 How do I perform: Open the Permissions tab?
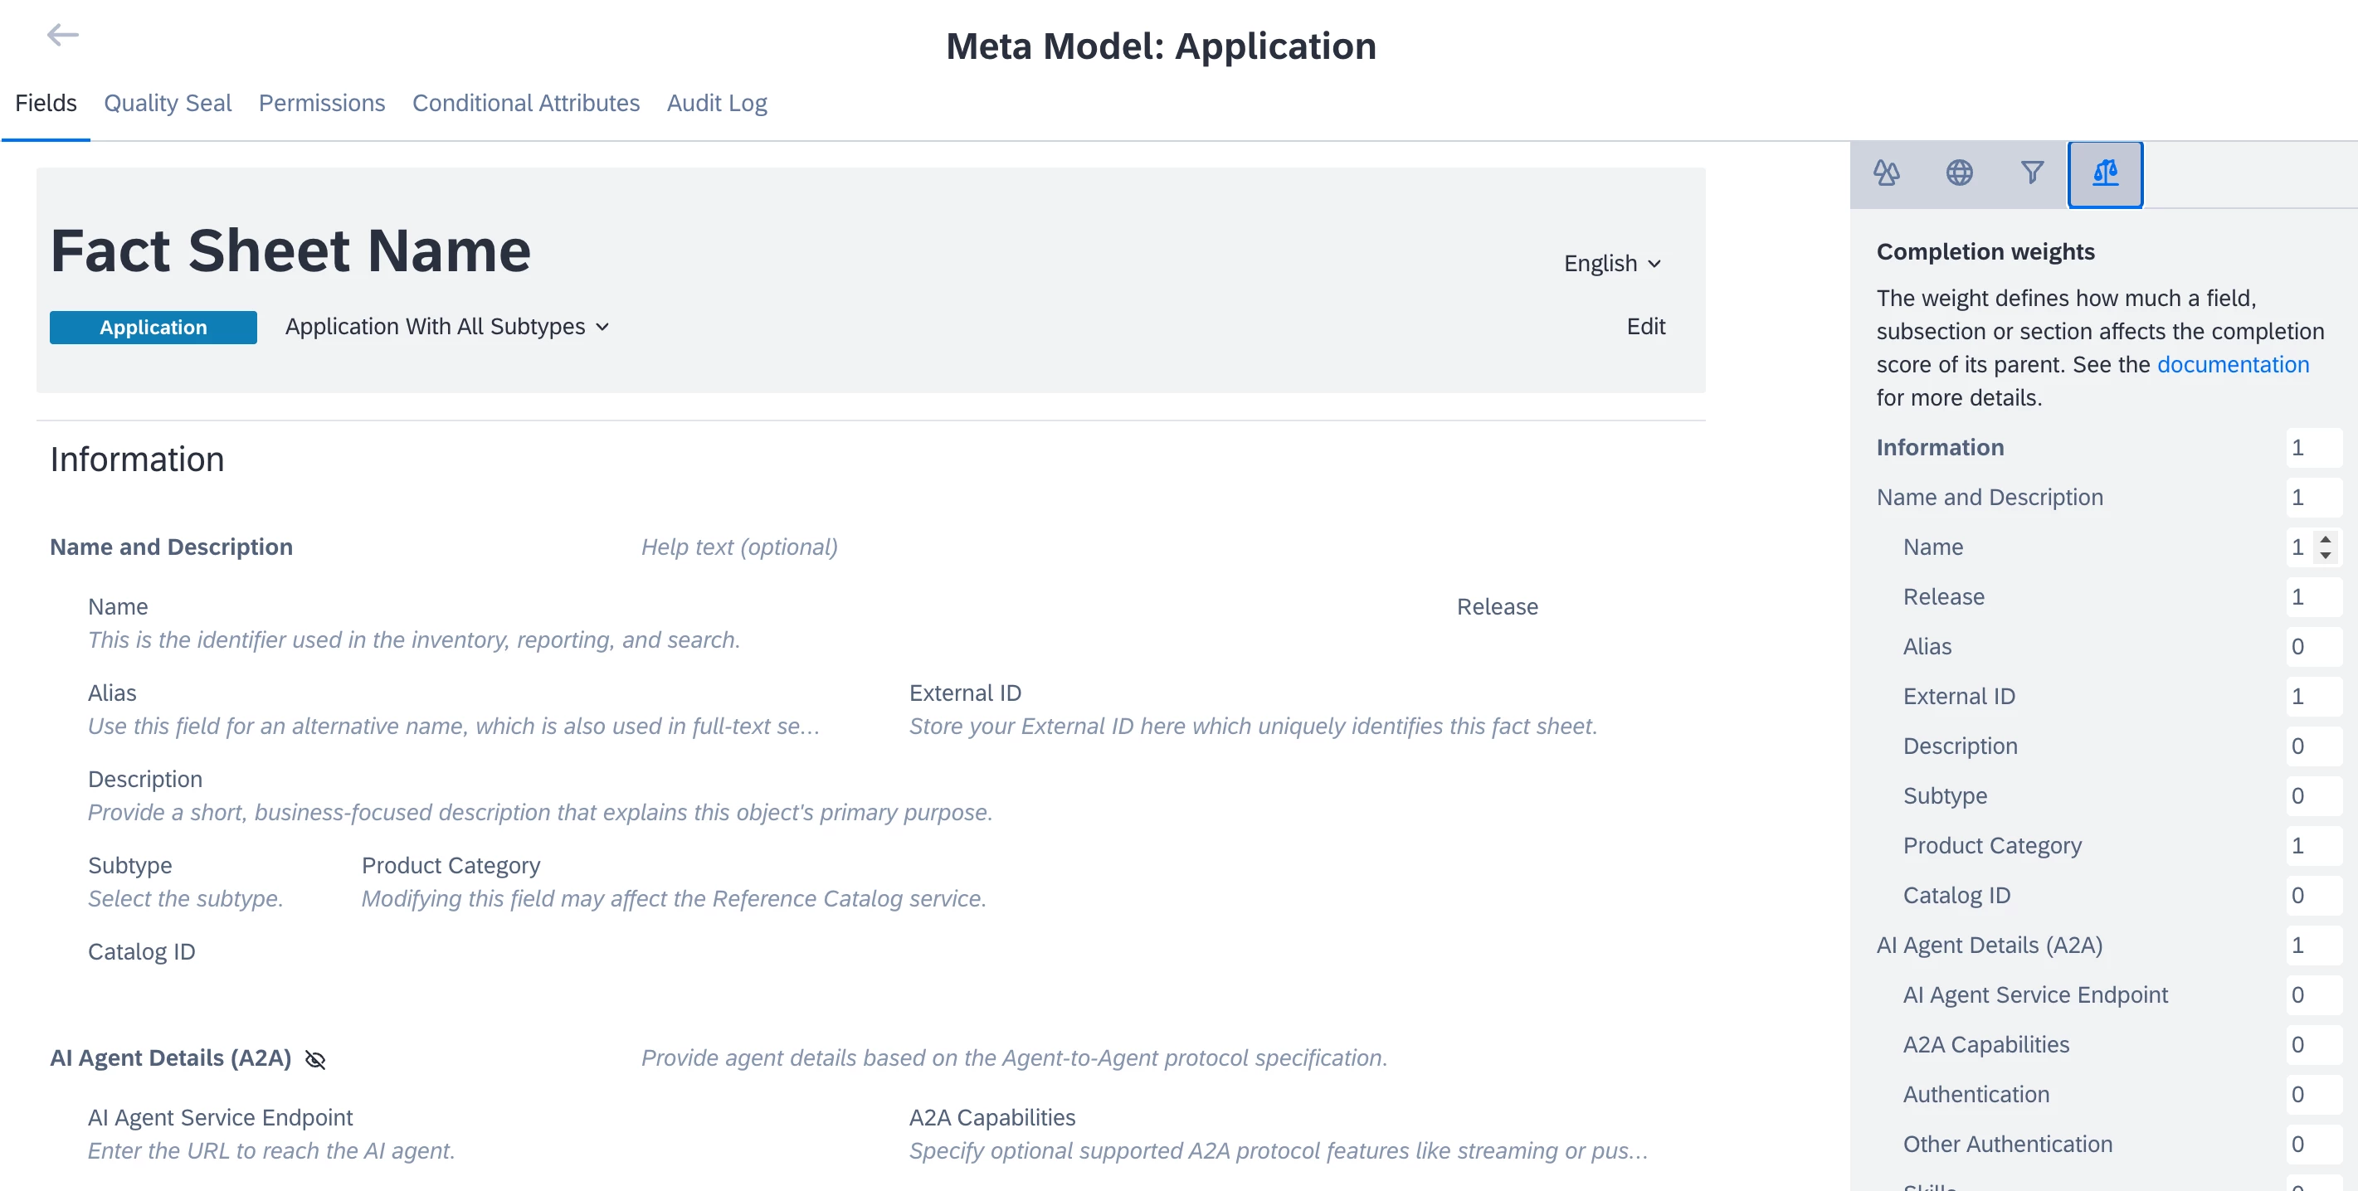pos(321,104)
